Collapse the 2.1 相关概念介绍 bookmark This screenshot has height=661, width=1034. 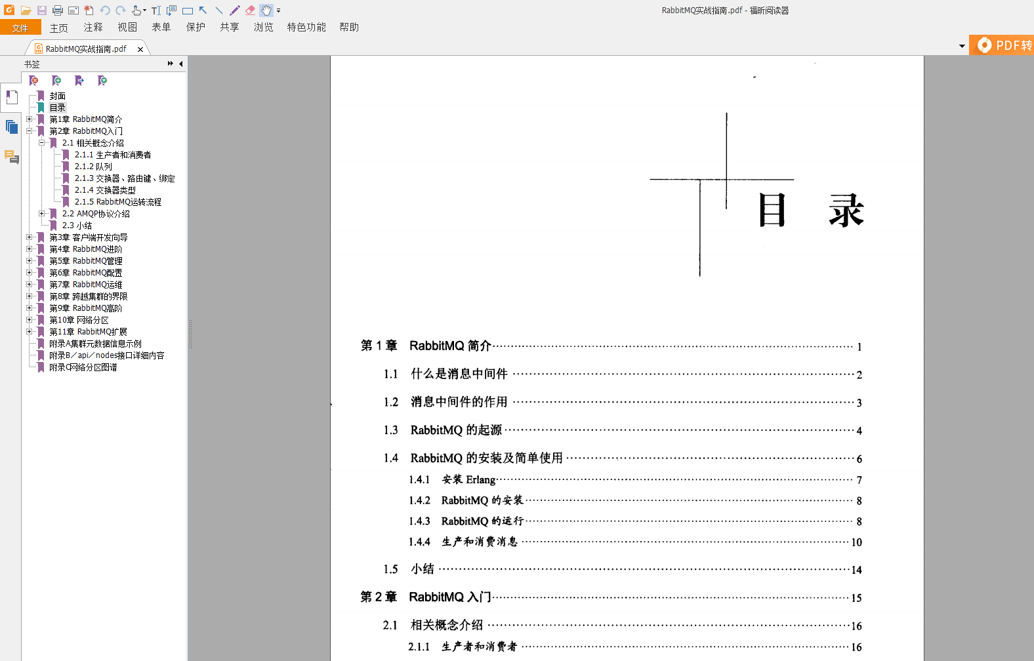pyautogui.click(x=41, y=143)
